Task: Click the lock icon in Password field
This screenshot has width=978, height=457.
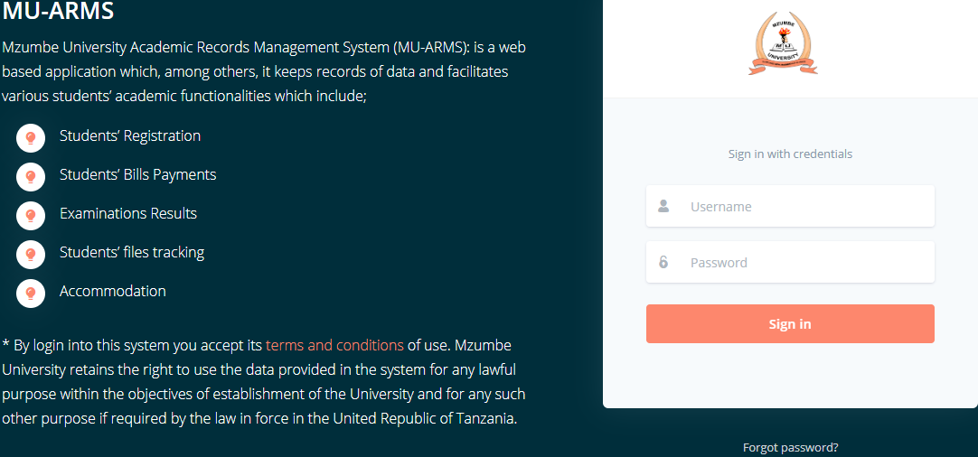Action: (663, 262)
